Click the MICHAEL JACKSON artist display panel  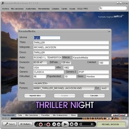111,124
